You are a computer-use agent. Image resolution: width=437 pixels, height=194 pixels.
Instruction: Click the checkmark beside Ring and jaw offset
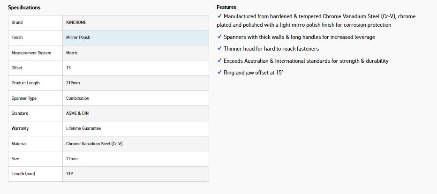pos(219,73)
